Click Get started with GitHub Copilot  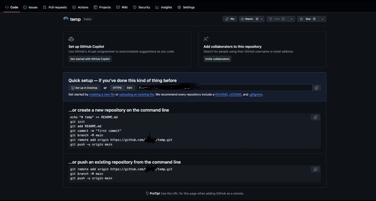point(90,59)
